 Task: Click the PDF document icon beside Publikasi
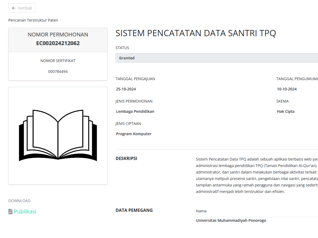click(x=10, y=212)
